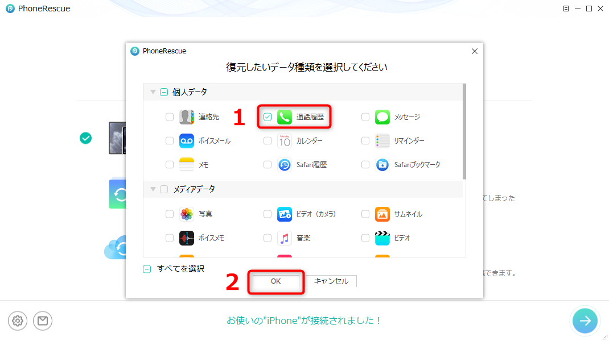609x341 pixels.
Task: Check the メッセージ checkbox
Action: 365,117
